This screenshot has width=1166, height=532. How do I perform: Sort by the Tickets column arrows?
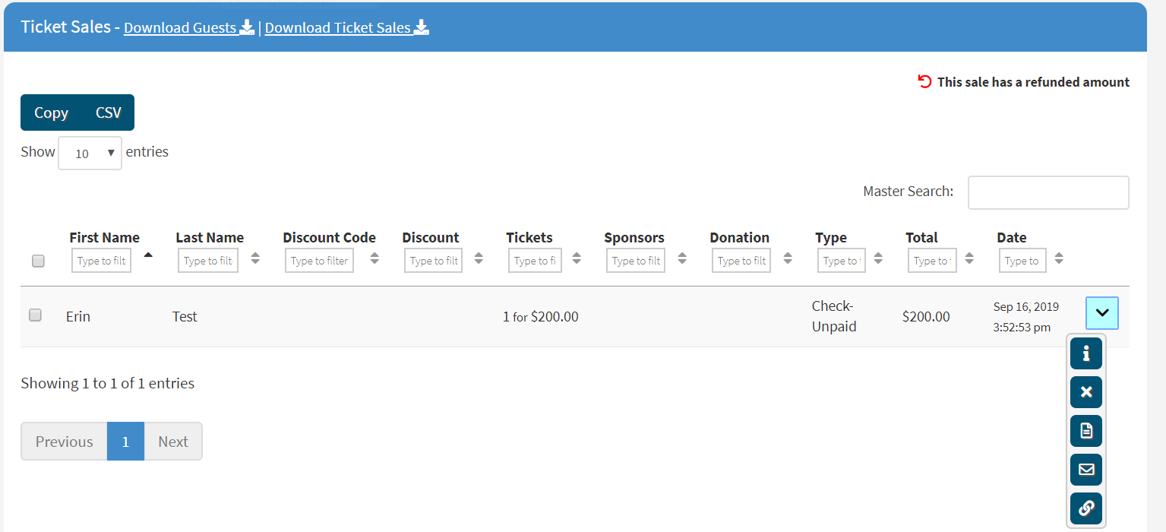[577, 259]
